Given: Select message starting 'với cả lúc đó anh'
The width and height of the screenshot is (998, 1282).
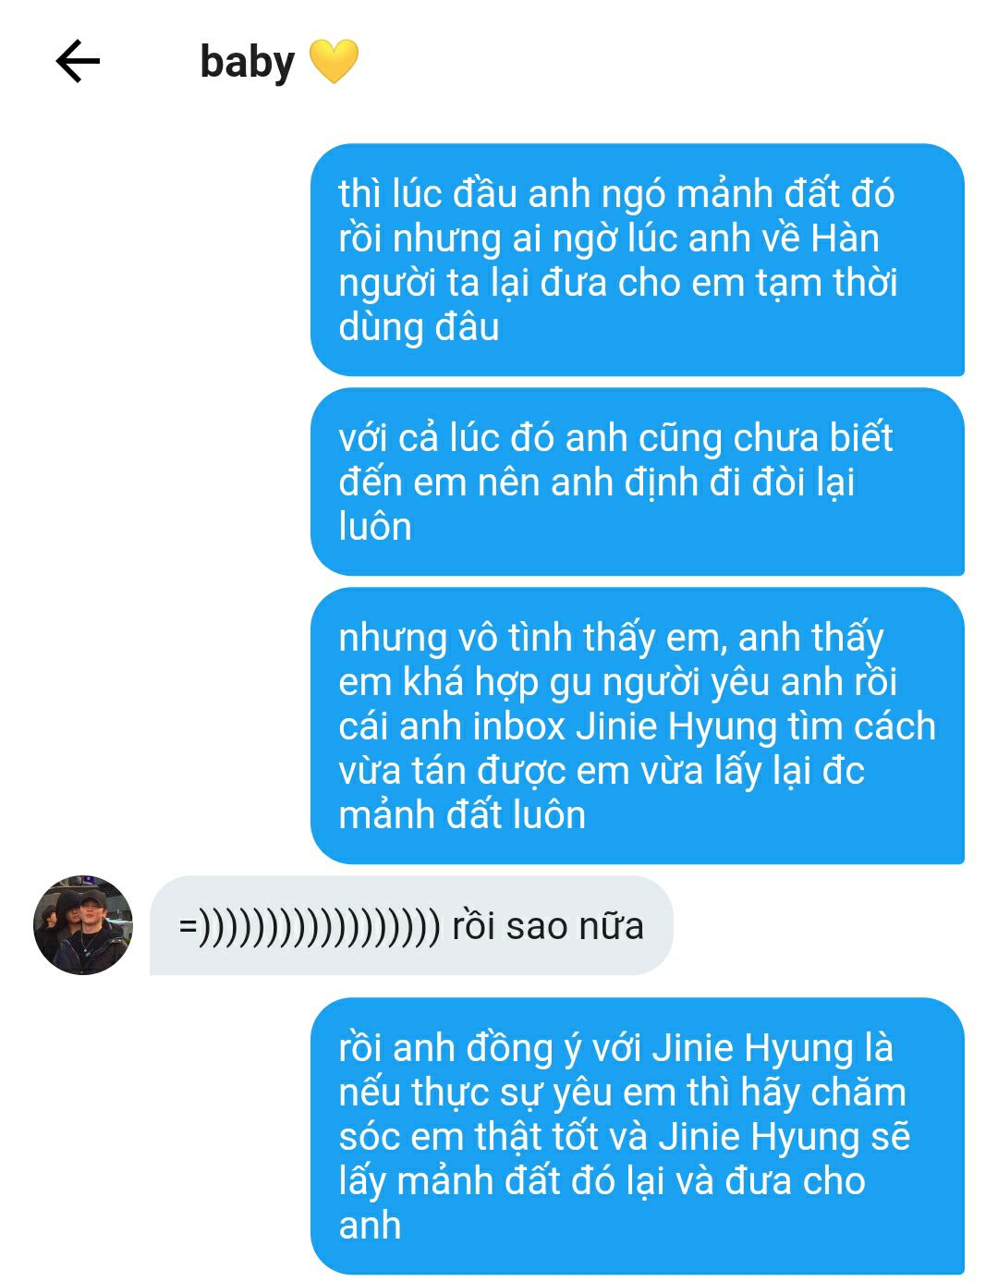Looking at the screenshot, I should pos(637,482).
